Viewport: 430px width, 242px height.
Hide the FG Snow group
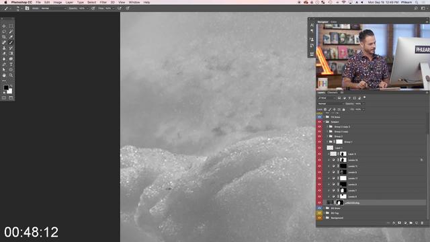(x=319, y=117)
